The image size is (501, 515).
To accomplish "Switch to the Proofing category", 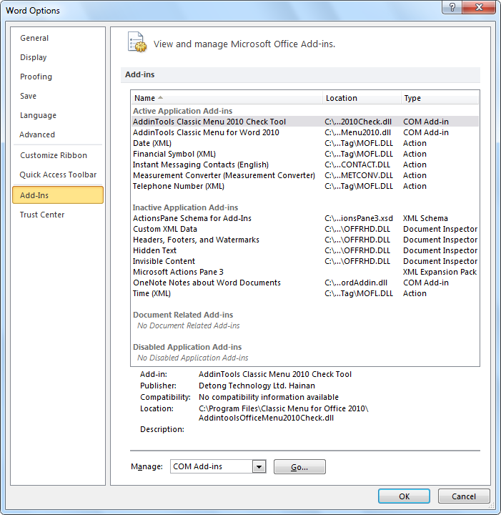I will [x=58, y=77].
